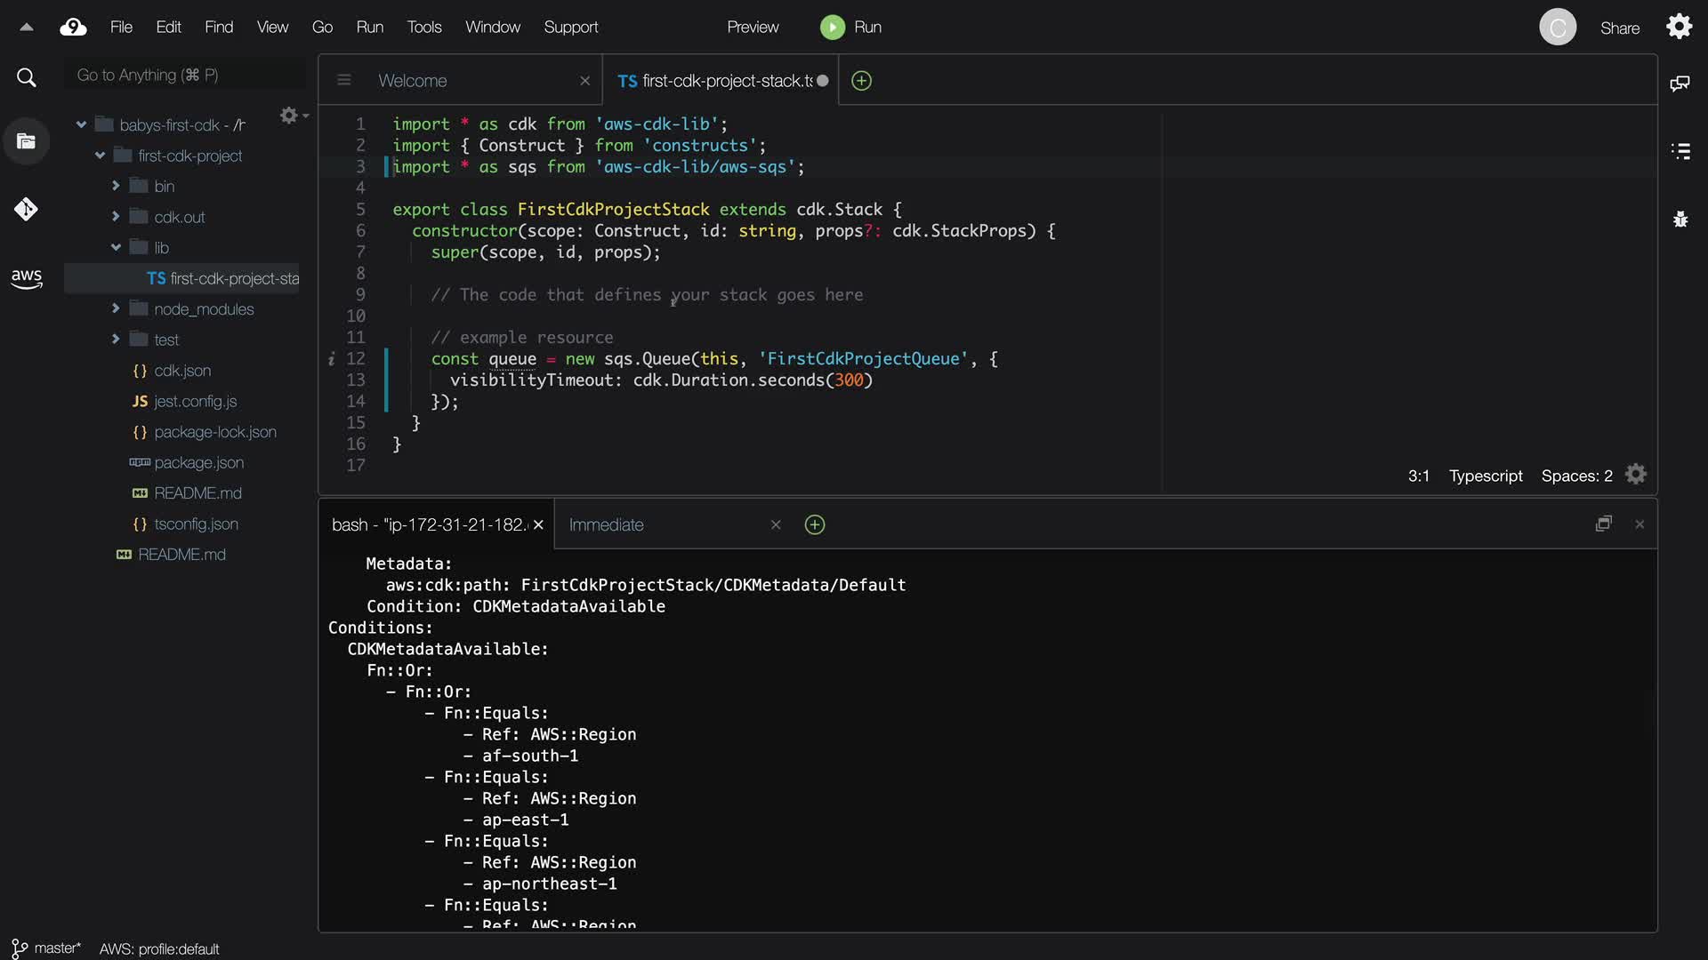This screenshot has width=1708, height=960.
Task: Collapse the lib folder
Action: coord(116,247)
